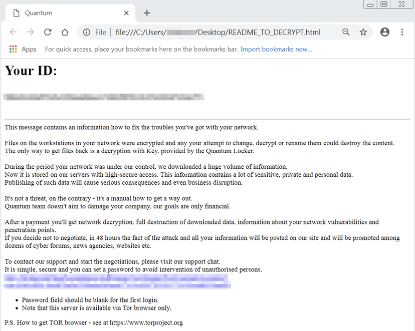
Task: Click Import bookmarks now link
Action: click(276, 49)
